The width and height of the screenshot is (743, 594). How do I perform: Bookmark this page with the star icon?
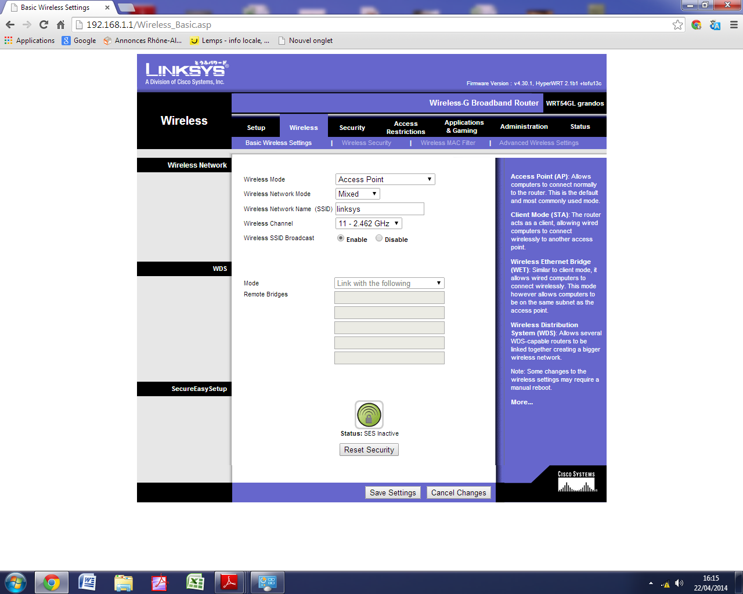click(x=677, y=25)
